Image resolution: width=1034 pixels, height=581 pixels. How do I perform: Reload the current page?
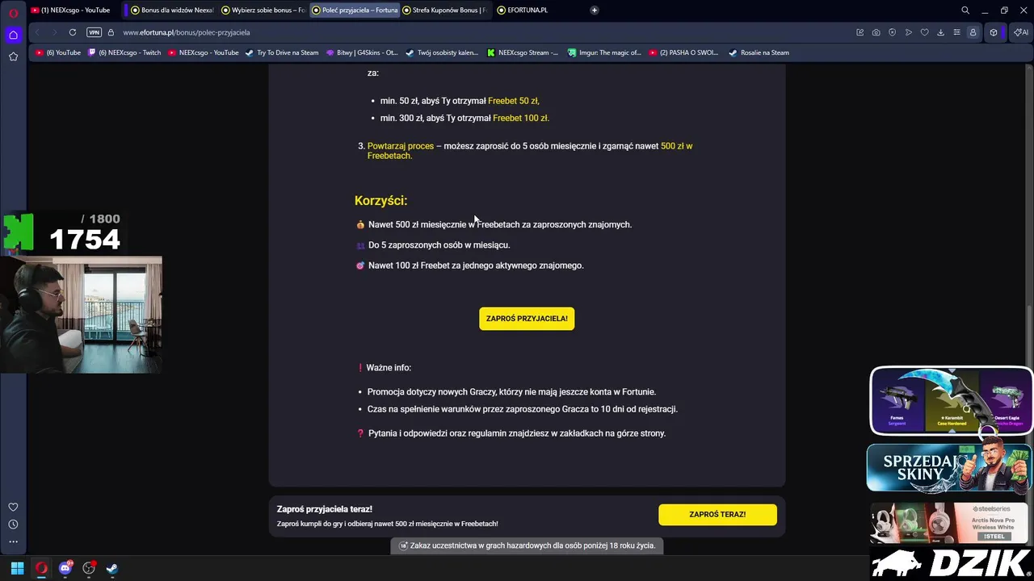point(73,32)
